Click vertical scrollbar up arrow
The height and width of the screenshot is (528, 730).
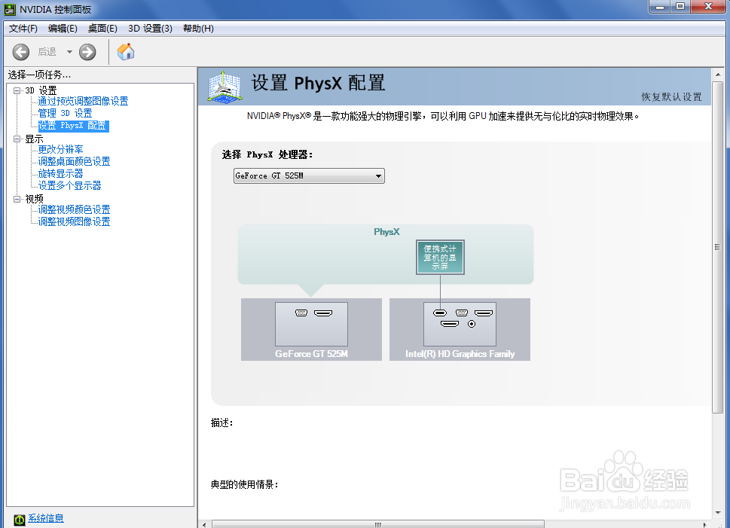718,75
